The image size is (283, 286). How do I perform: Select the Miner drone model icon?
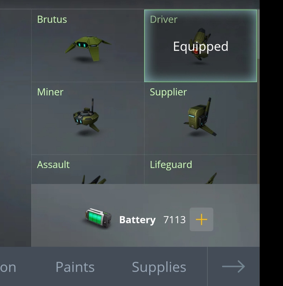pyautogui.click(x=86, y=115)
